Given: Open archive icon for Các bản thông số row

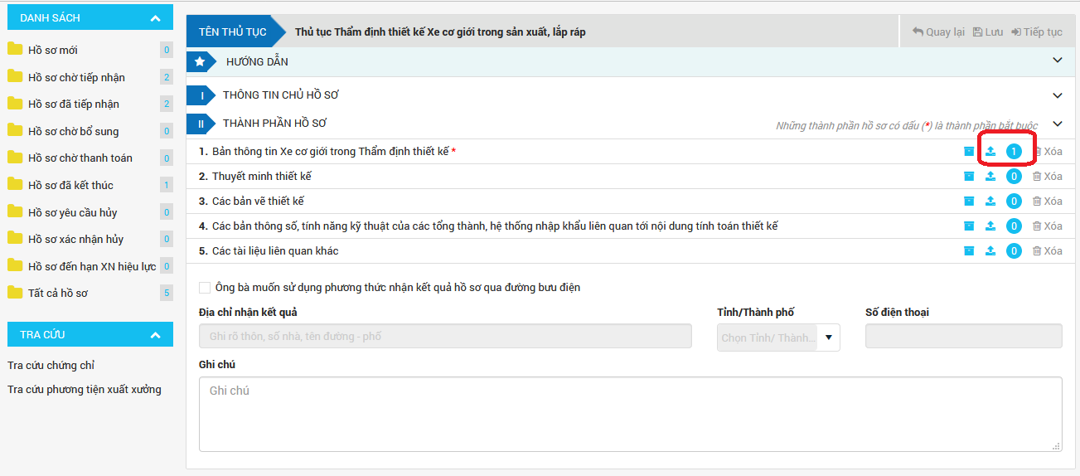Looking at the screenshot, I should [969, 226].
